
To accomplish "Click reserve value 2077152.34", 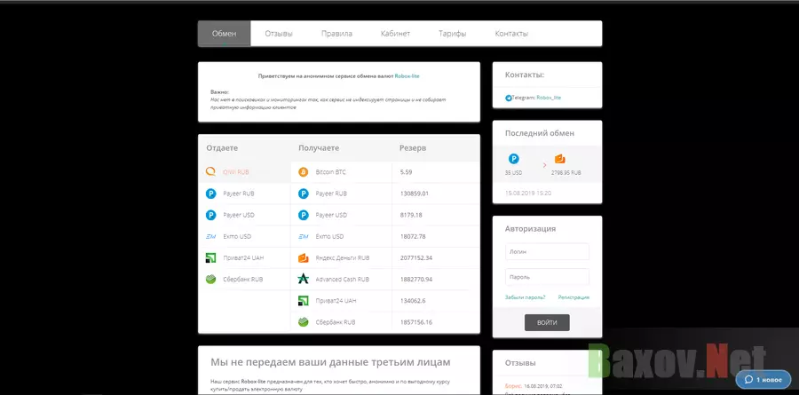I will pyautogui.click(x=416, y=258).
